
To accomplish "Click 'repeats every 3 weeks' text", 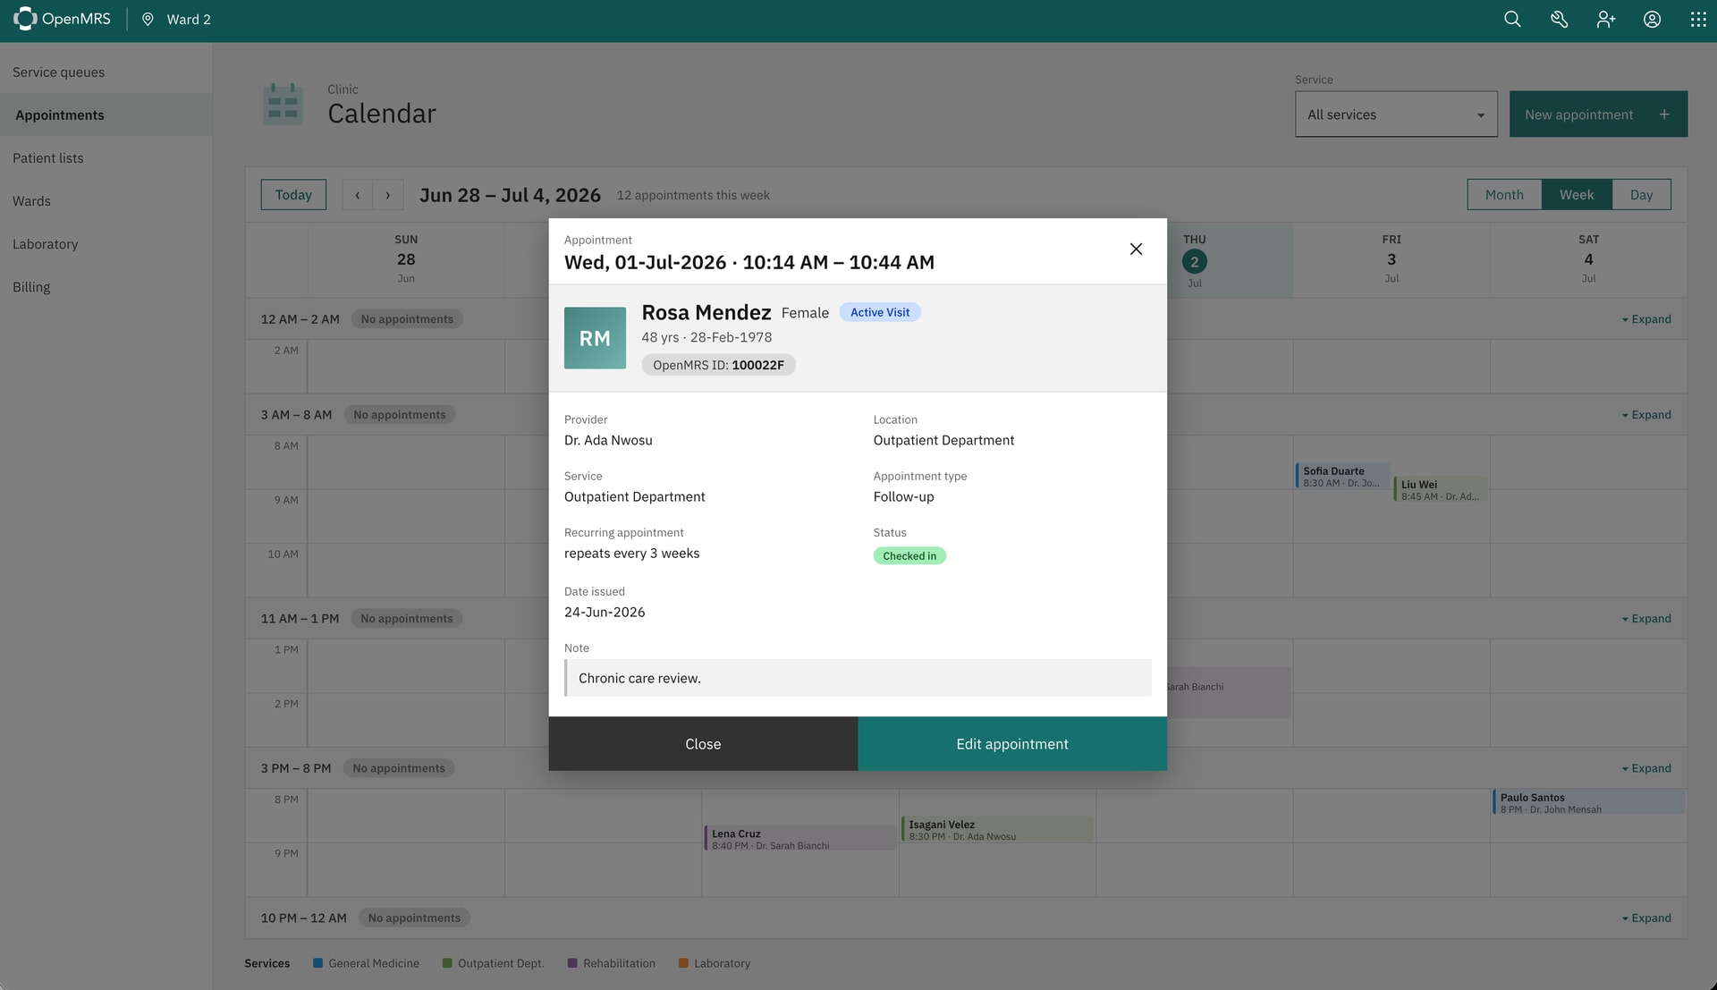I will click(x=631, y=554).
